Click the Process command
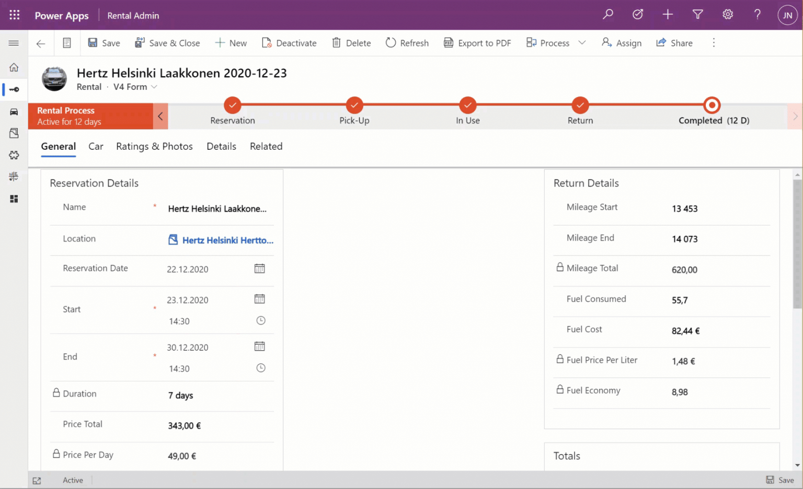803x489 pixels. (548, 43)
